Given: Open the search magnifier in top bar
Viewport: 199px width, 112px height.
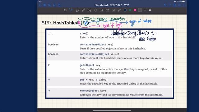Looking at the screenshot, I should click(x=49, y=5).
